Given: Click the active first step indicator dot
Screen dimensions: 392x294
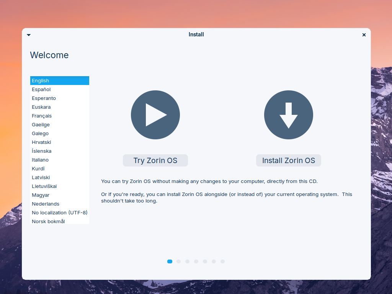Looking at the screenshot, I should (170, 261).
